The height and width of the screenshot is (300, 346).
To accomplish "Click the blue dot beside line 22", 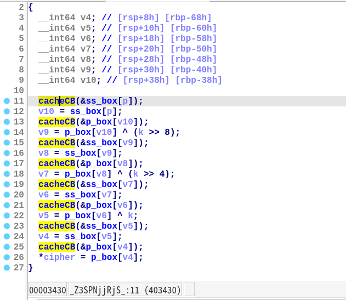I will click(x=7, y=216).
